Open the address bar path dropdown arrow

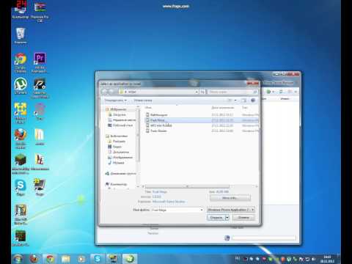[x=197, y=92]
